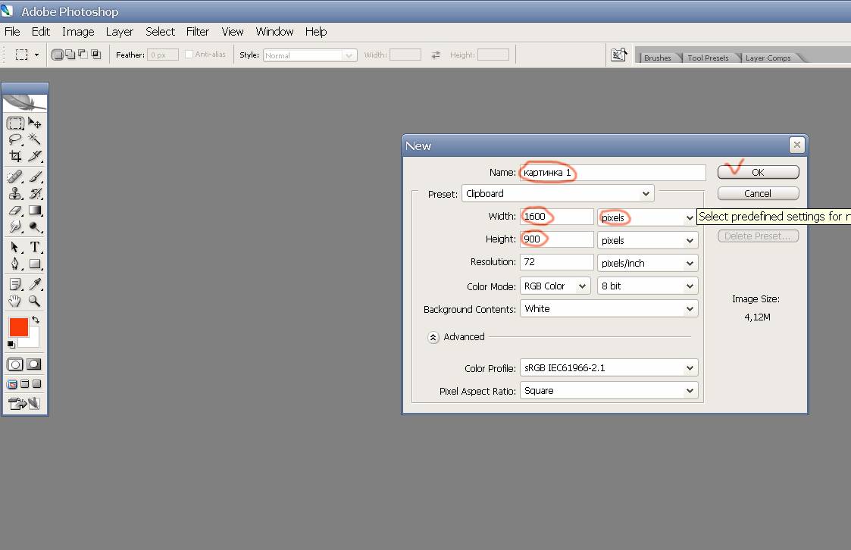This screenshot has width=851, height=550.
Task: Cancel the New document dialog
Action: 759,194
